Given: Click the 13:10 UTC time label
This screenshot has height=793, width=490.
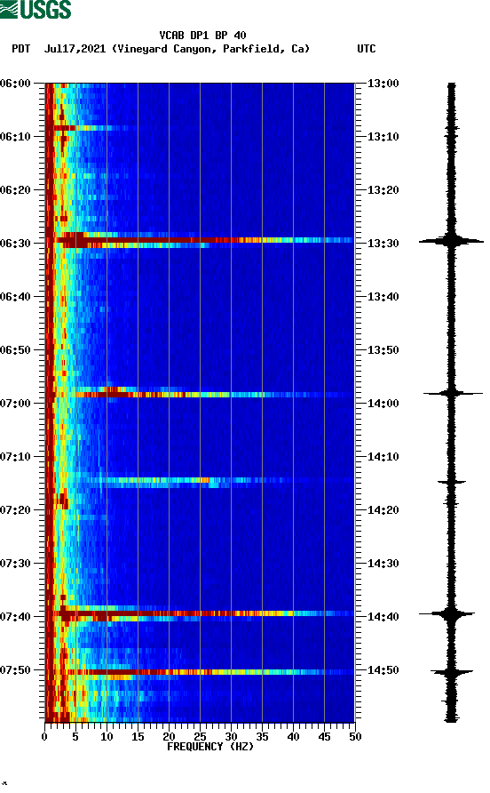Looking at the screenshot, I should click(383, 137).
